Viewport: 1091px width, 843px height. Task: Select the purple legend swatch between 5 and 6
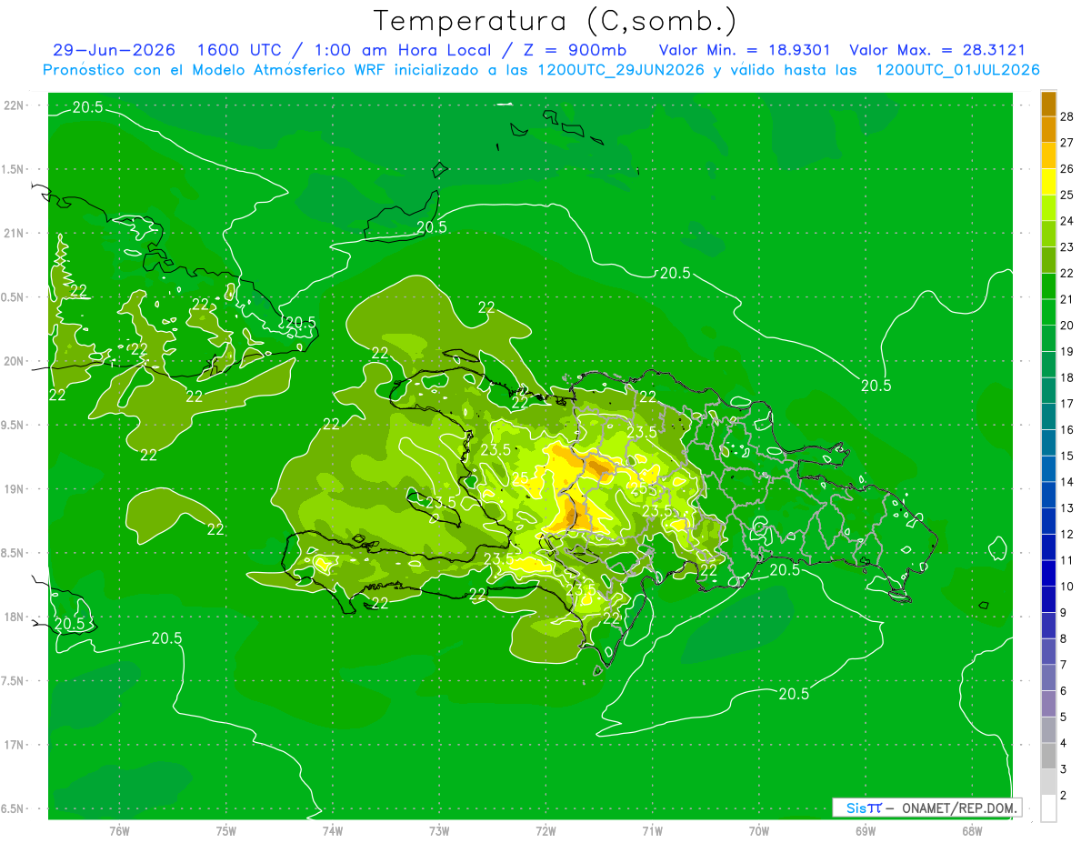[x=1048, y=704]
